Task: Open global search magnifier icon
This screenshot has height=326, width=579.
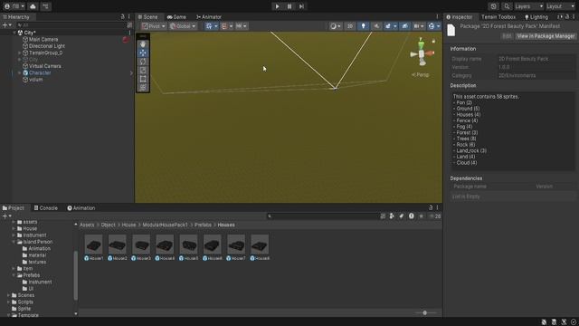Action: click(507, 6)
